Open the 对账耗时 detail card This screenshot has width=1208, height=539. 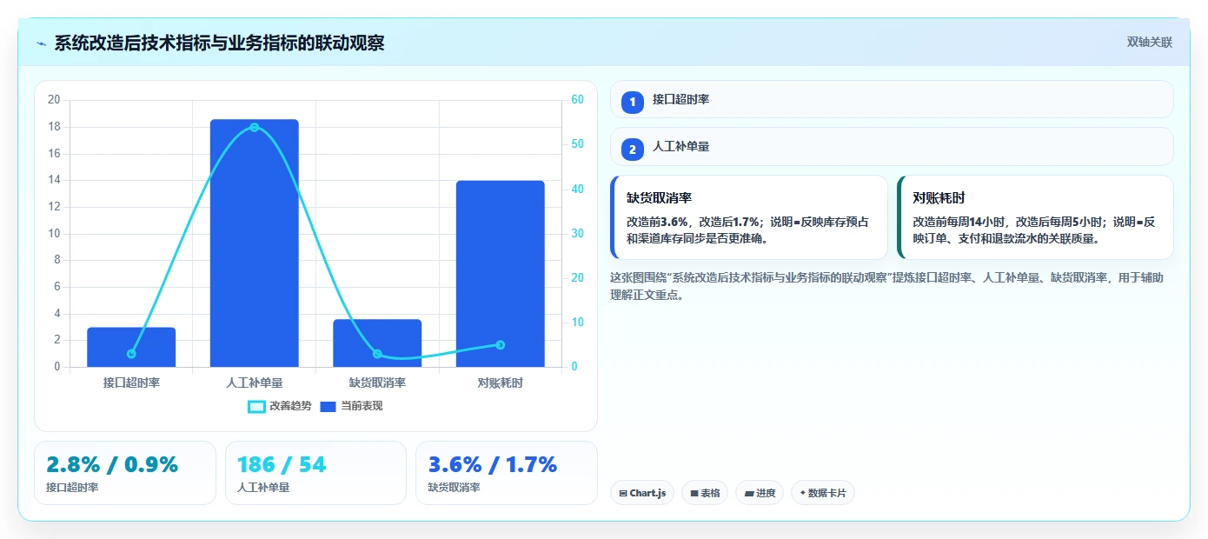[x=1035, y=217]
